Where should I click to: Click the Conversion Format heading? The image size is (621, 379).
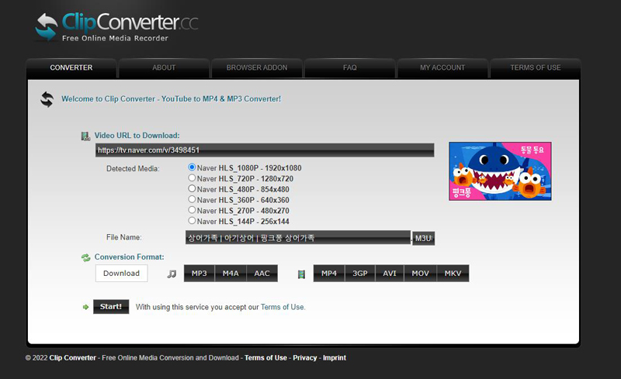[x=129, y=257]
